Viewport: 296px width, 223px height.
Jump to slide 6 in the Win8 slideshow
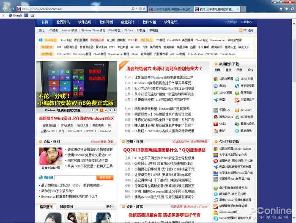click(115, 110)
